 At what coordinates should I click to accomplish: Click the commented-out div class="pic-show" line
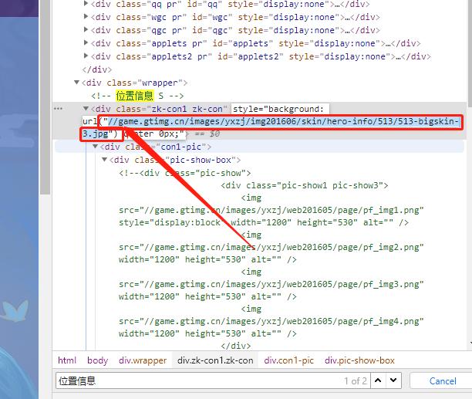point(185,173)
